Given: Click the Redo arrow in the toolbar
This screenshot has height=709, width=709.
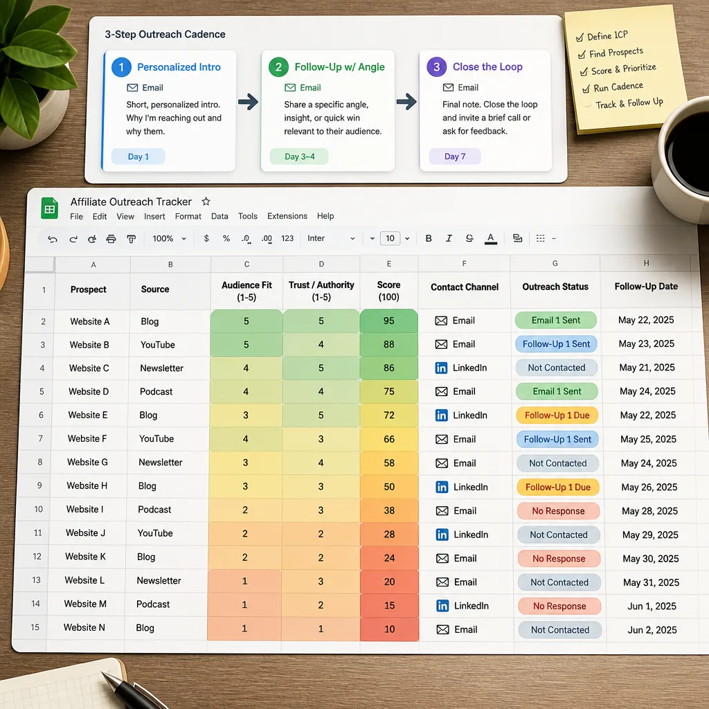Looking at the screenshot, I should (73, 239).
